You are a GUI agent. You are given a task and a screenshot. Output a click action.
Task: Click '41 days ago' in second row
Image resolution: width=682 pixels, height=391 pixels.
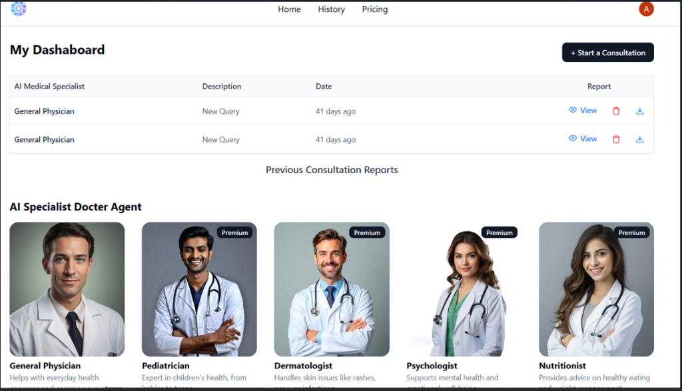(x=336, y=140)
